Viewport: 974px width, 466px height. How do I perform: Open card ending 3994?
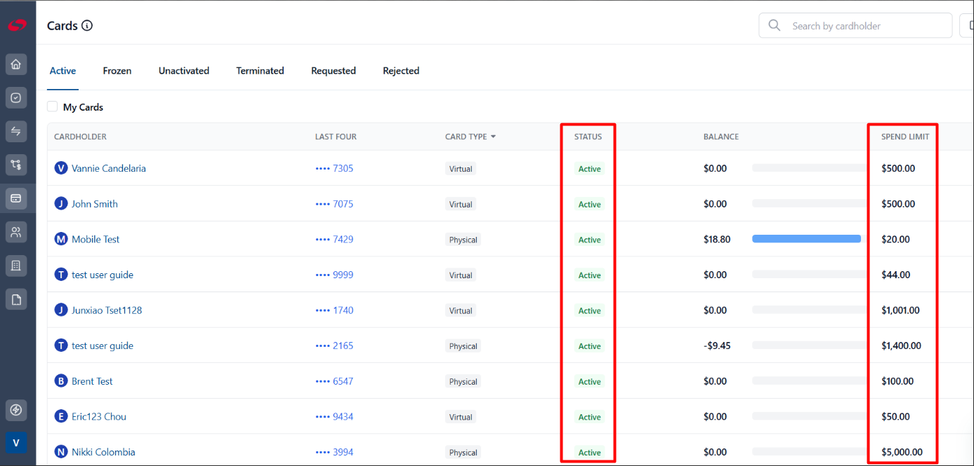tap(334, 452)
